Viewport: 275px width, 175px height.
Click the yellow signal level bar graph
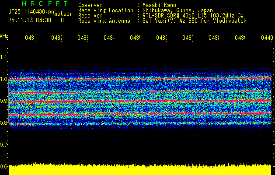(140, 169)
